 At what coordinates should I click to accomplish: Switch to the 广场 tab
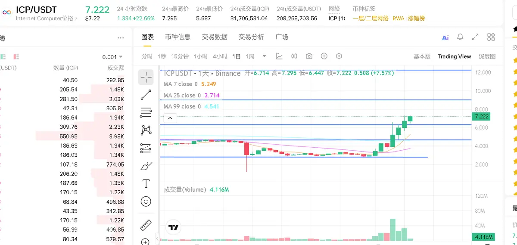282,37
